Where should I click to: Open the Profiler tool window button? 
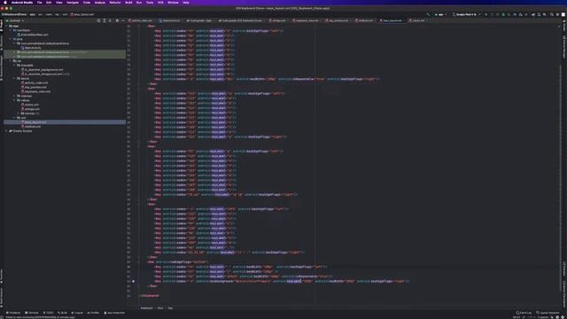(x=93, y=313)
